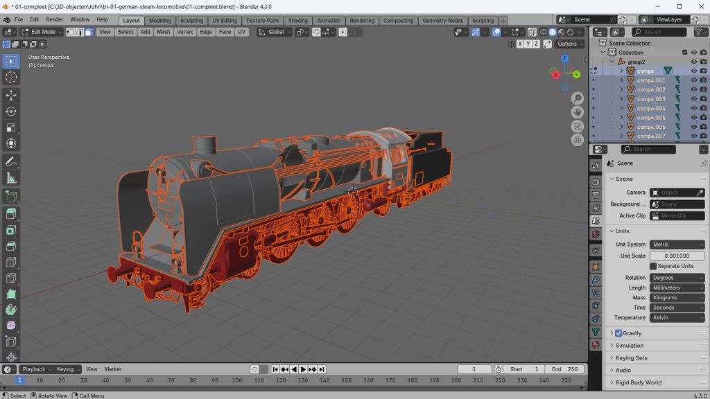Image resolution: width=710 pixels, height=399 pixels.
Task: Hide comp4.003 using its eye icon
Action: 693,99
